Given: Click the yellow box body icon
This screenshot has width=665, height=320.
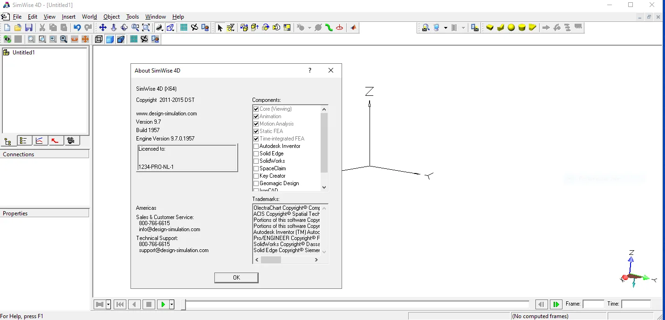Looking at the screenshot, I should click(490, 27).
